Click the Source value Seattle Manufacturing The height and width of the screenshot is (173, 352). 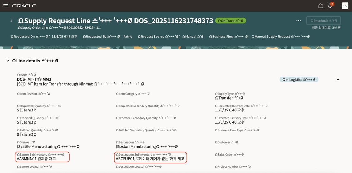tap(48, 146)
